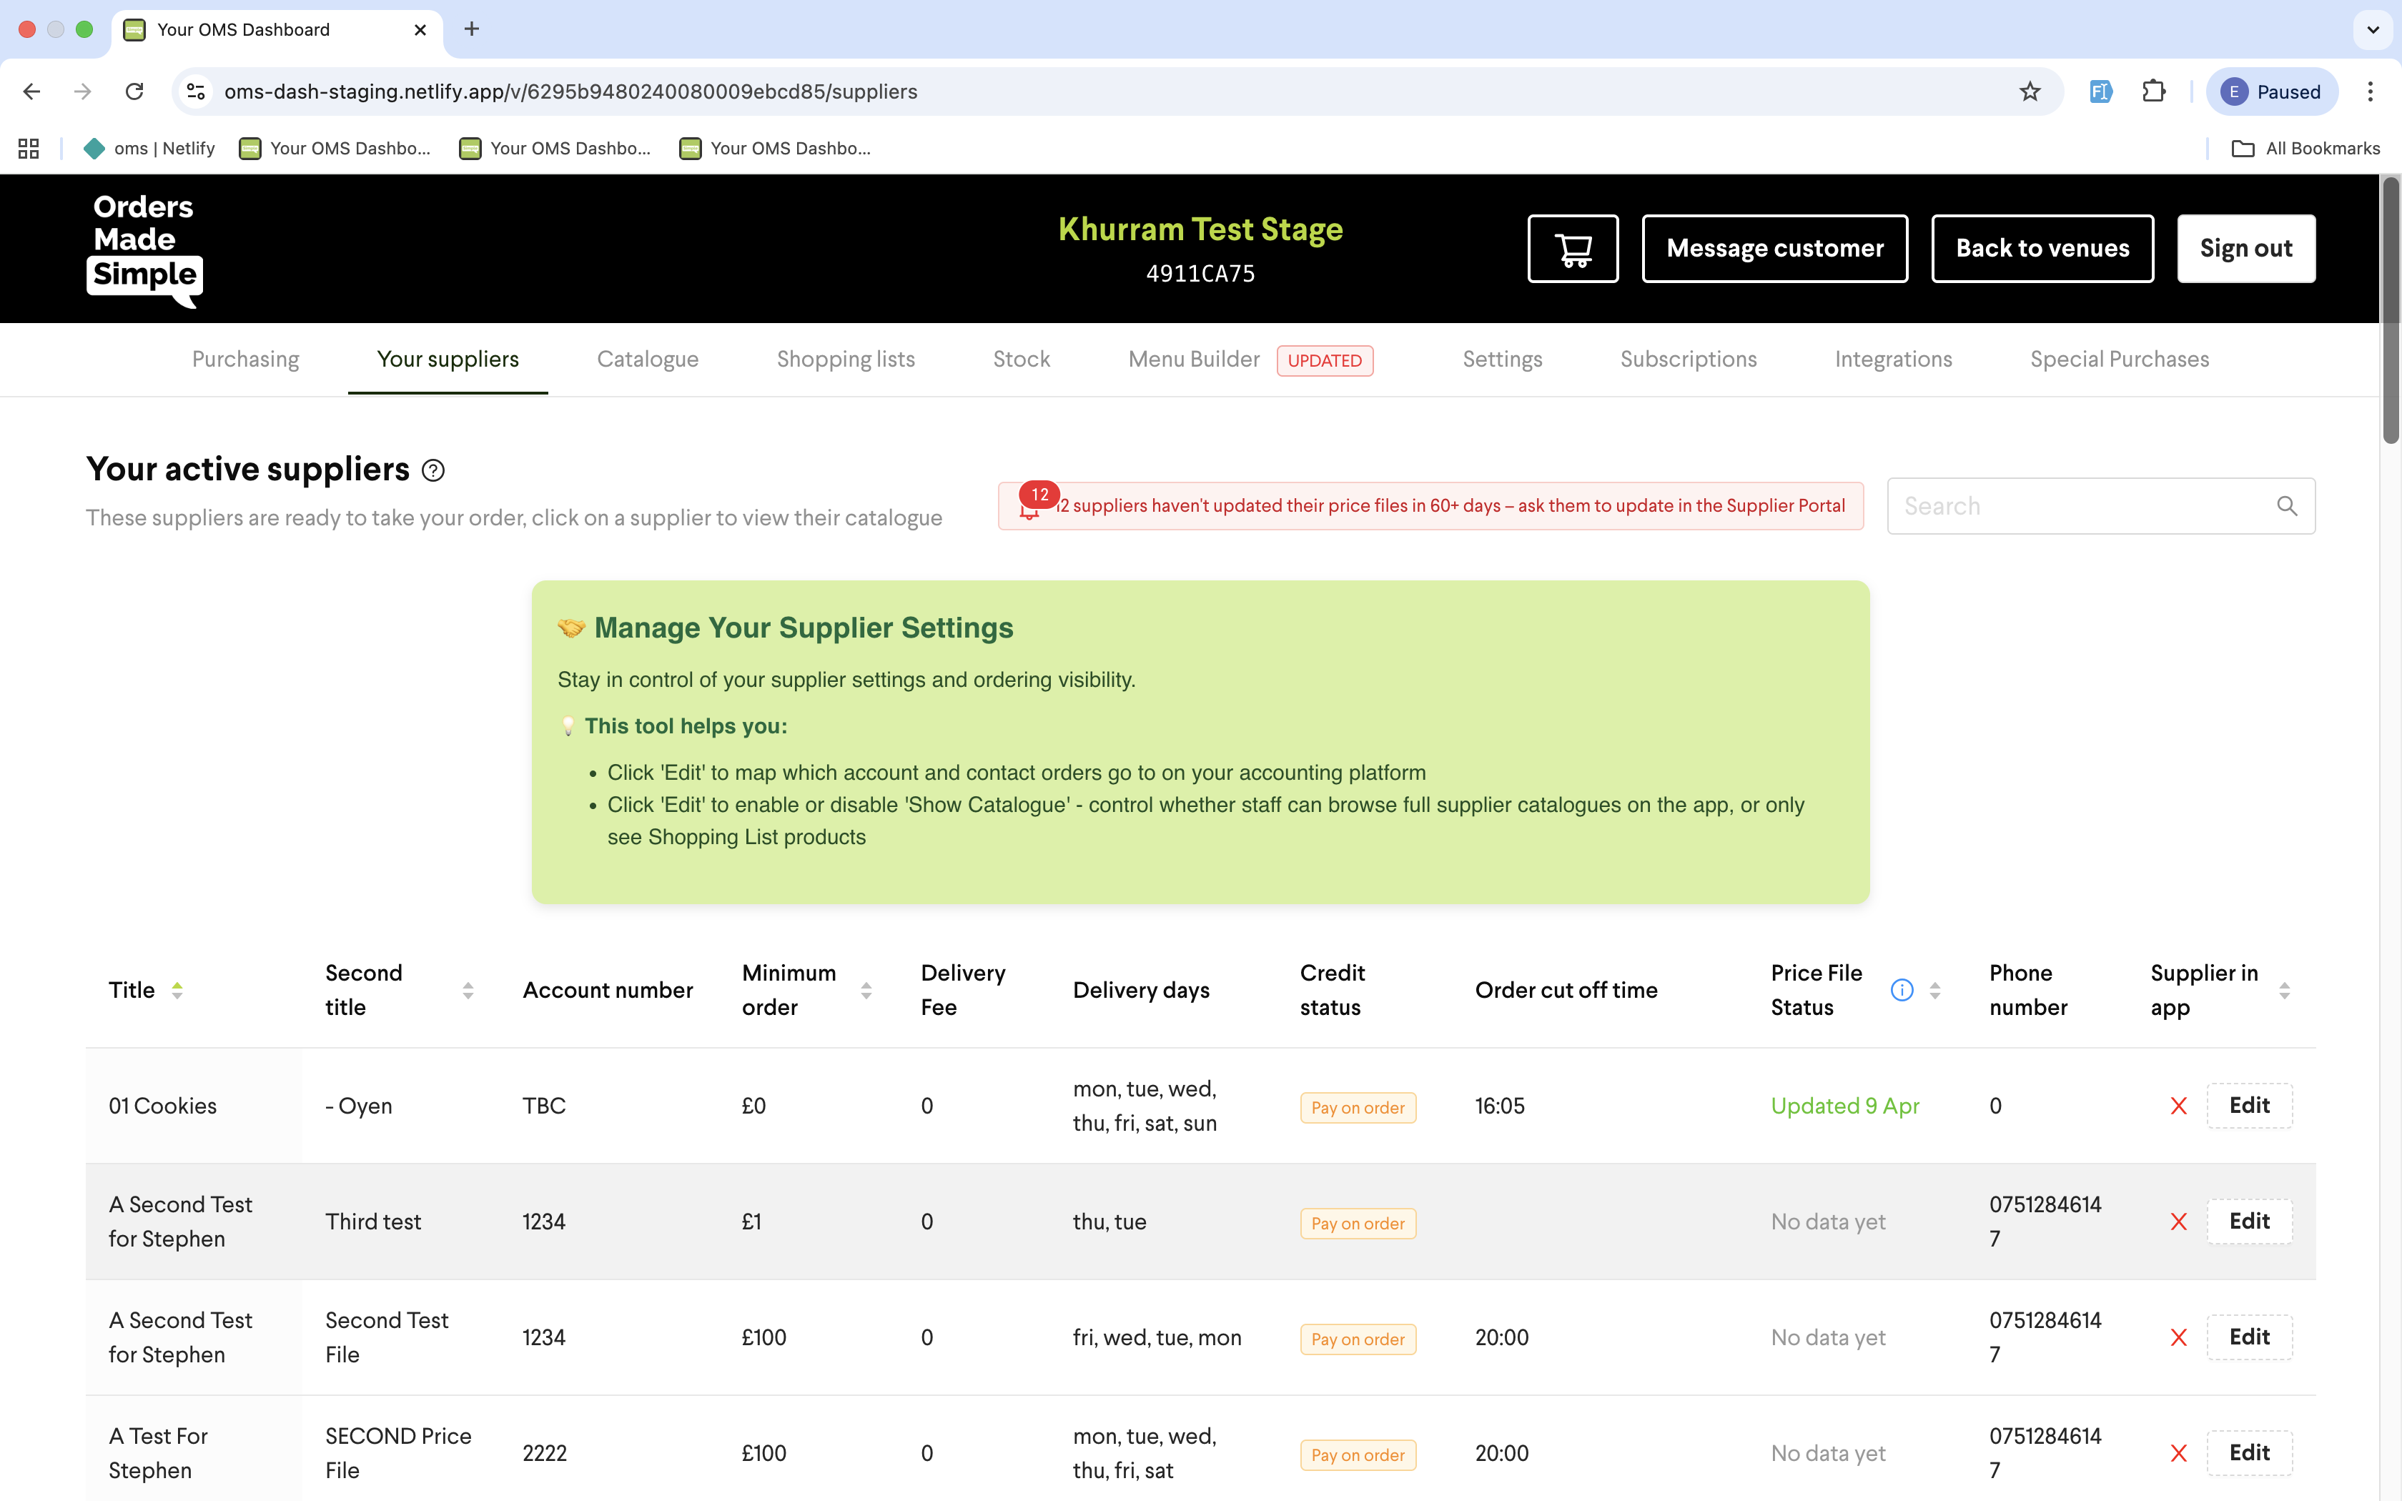This screenshot has height=1501, width=2402.
Task: Open the Menu Builder tab
Action: pyautogui.click(x=1193, y=360)
